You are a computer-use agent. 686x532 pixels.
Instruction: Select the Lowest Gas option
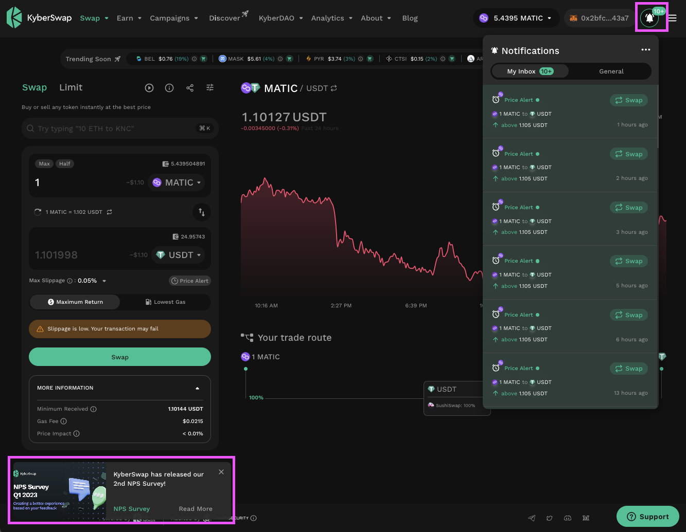click(x=165, y=302)
